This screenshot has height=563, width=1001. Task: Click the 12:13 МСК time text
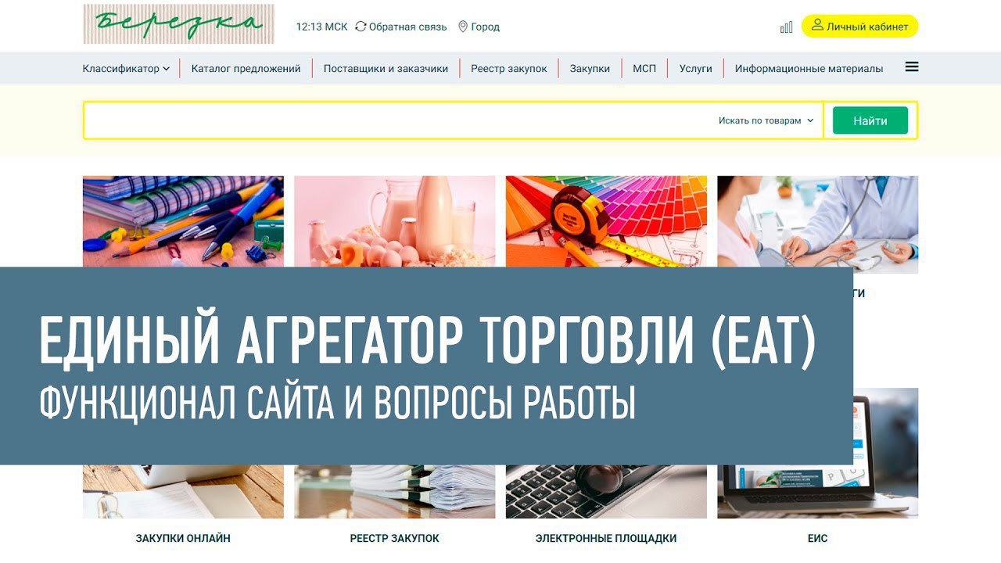pos(321,27)
